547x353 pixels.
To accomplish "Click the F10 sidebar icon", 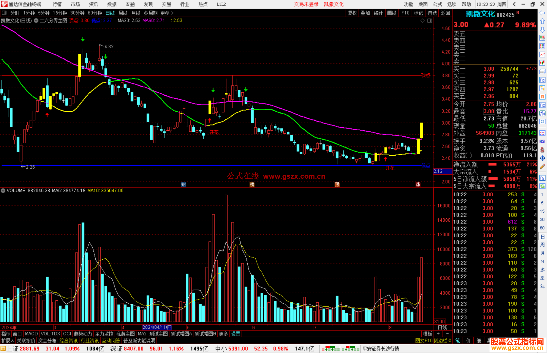I will click(x=542, y=80).
